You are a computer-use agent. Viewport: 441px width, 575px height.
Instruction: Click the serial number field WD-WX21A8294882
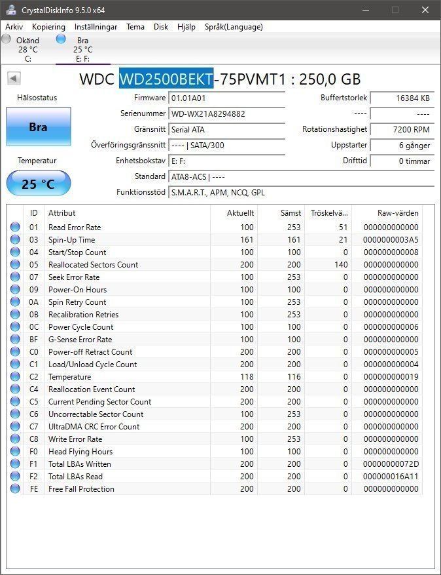(226, 113)
